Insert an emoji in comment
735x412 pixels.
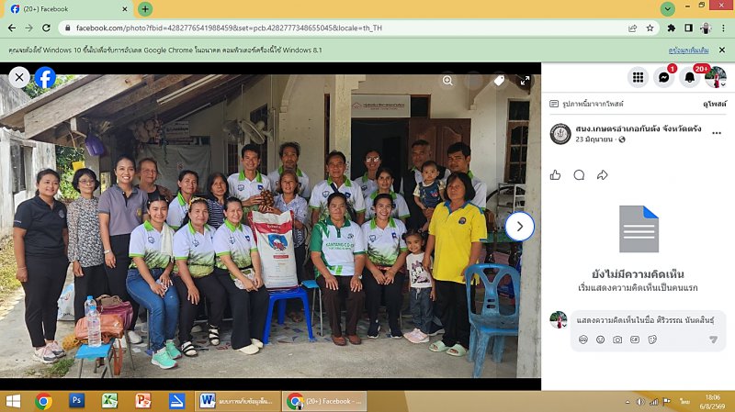[600, 340]
